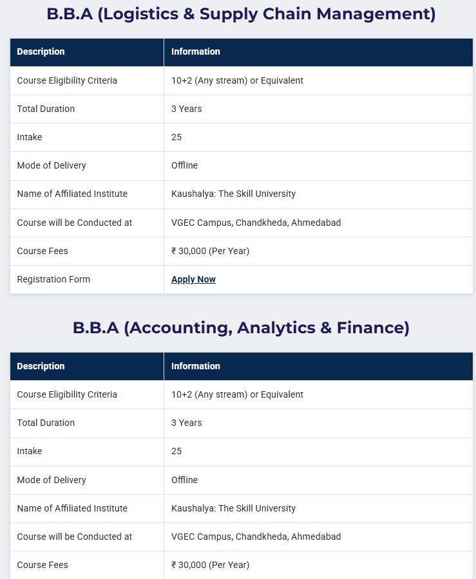Click the Accounting, Analytics & Finance heading
The height and width of the screenshot is (579, 476).
[x=241, y=327]
